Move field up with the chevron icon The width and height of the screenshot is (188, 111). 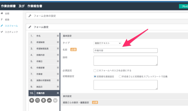click(49, 100)
